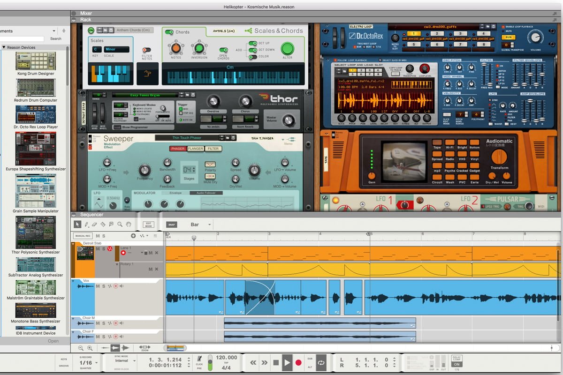Select the Pencil tool in sequencer toolbar

point(86,225)
